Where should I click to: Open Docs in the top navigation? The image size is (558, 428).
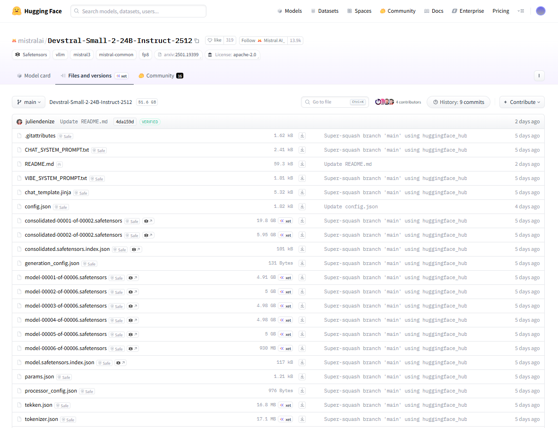point(434,11)
